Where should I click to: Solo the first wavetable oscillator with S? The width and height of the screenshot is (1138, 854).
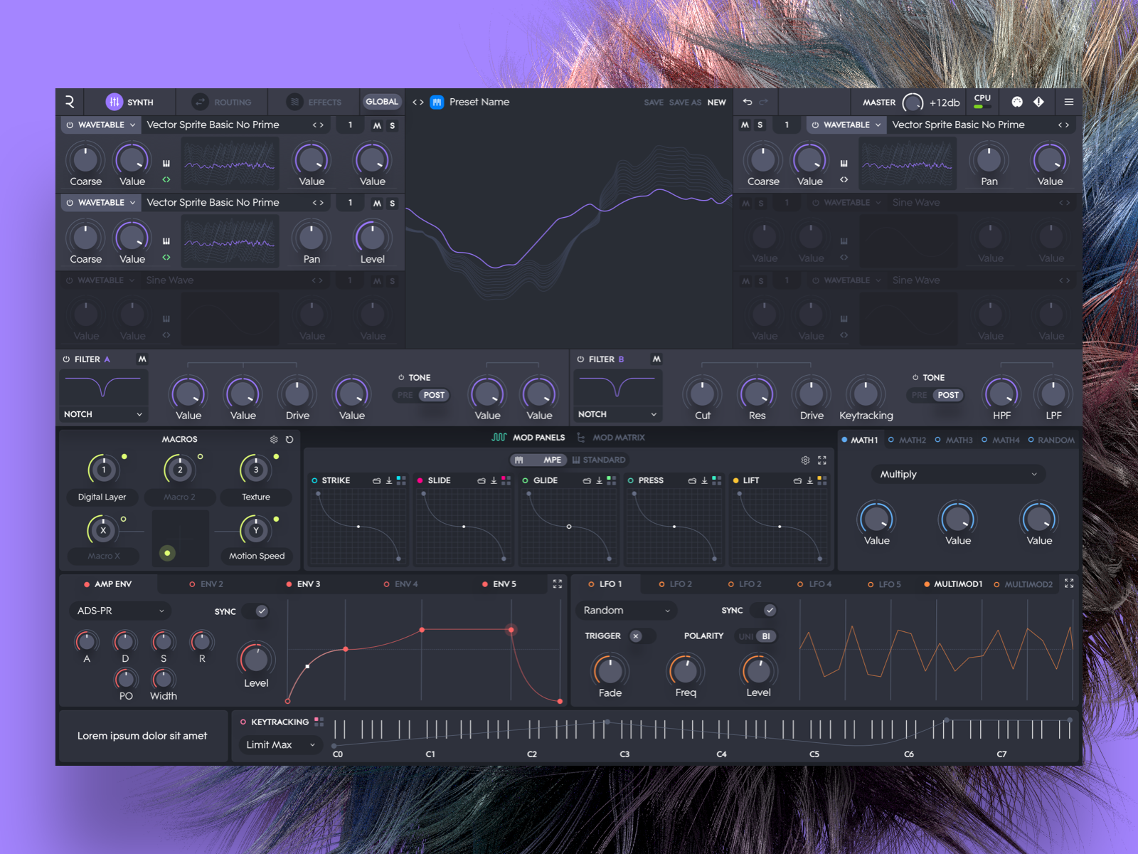393,125
